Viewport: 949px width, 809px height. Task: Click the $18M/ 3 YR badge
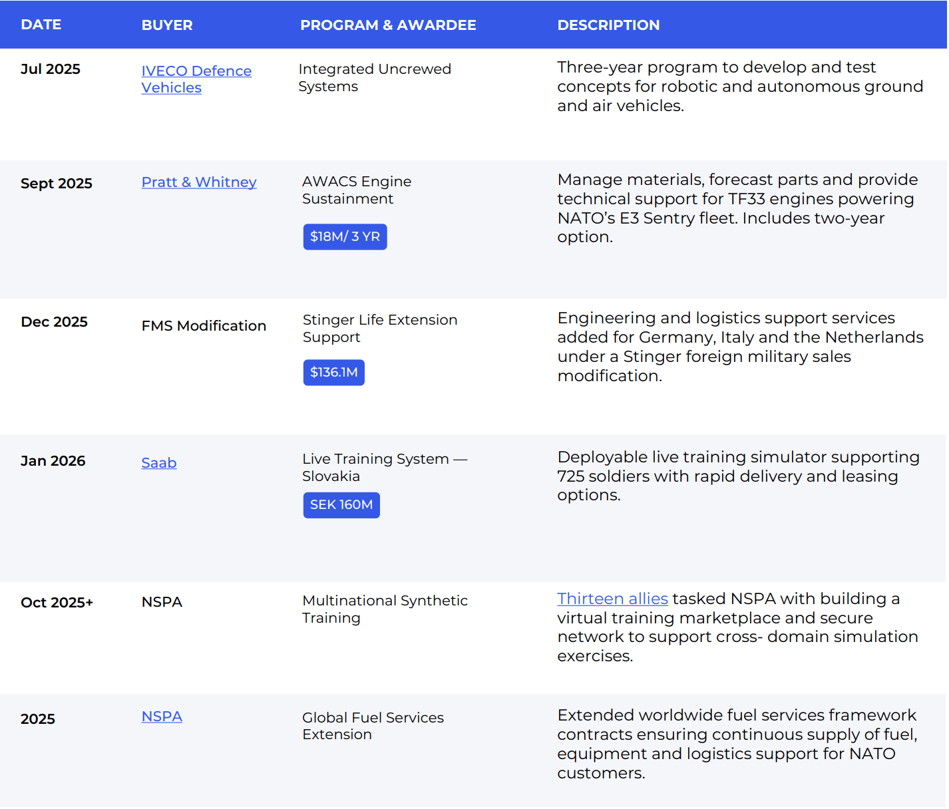345,237
